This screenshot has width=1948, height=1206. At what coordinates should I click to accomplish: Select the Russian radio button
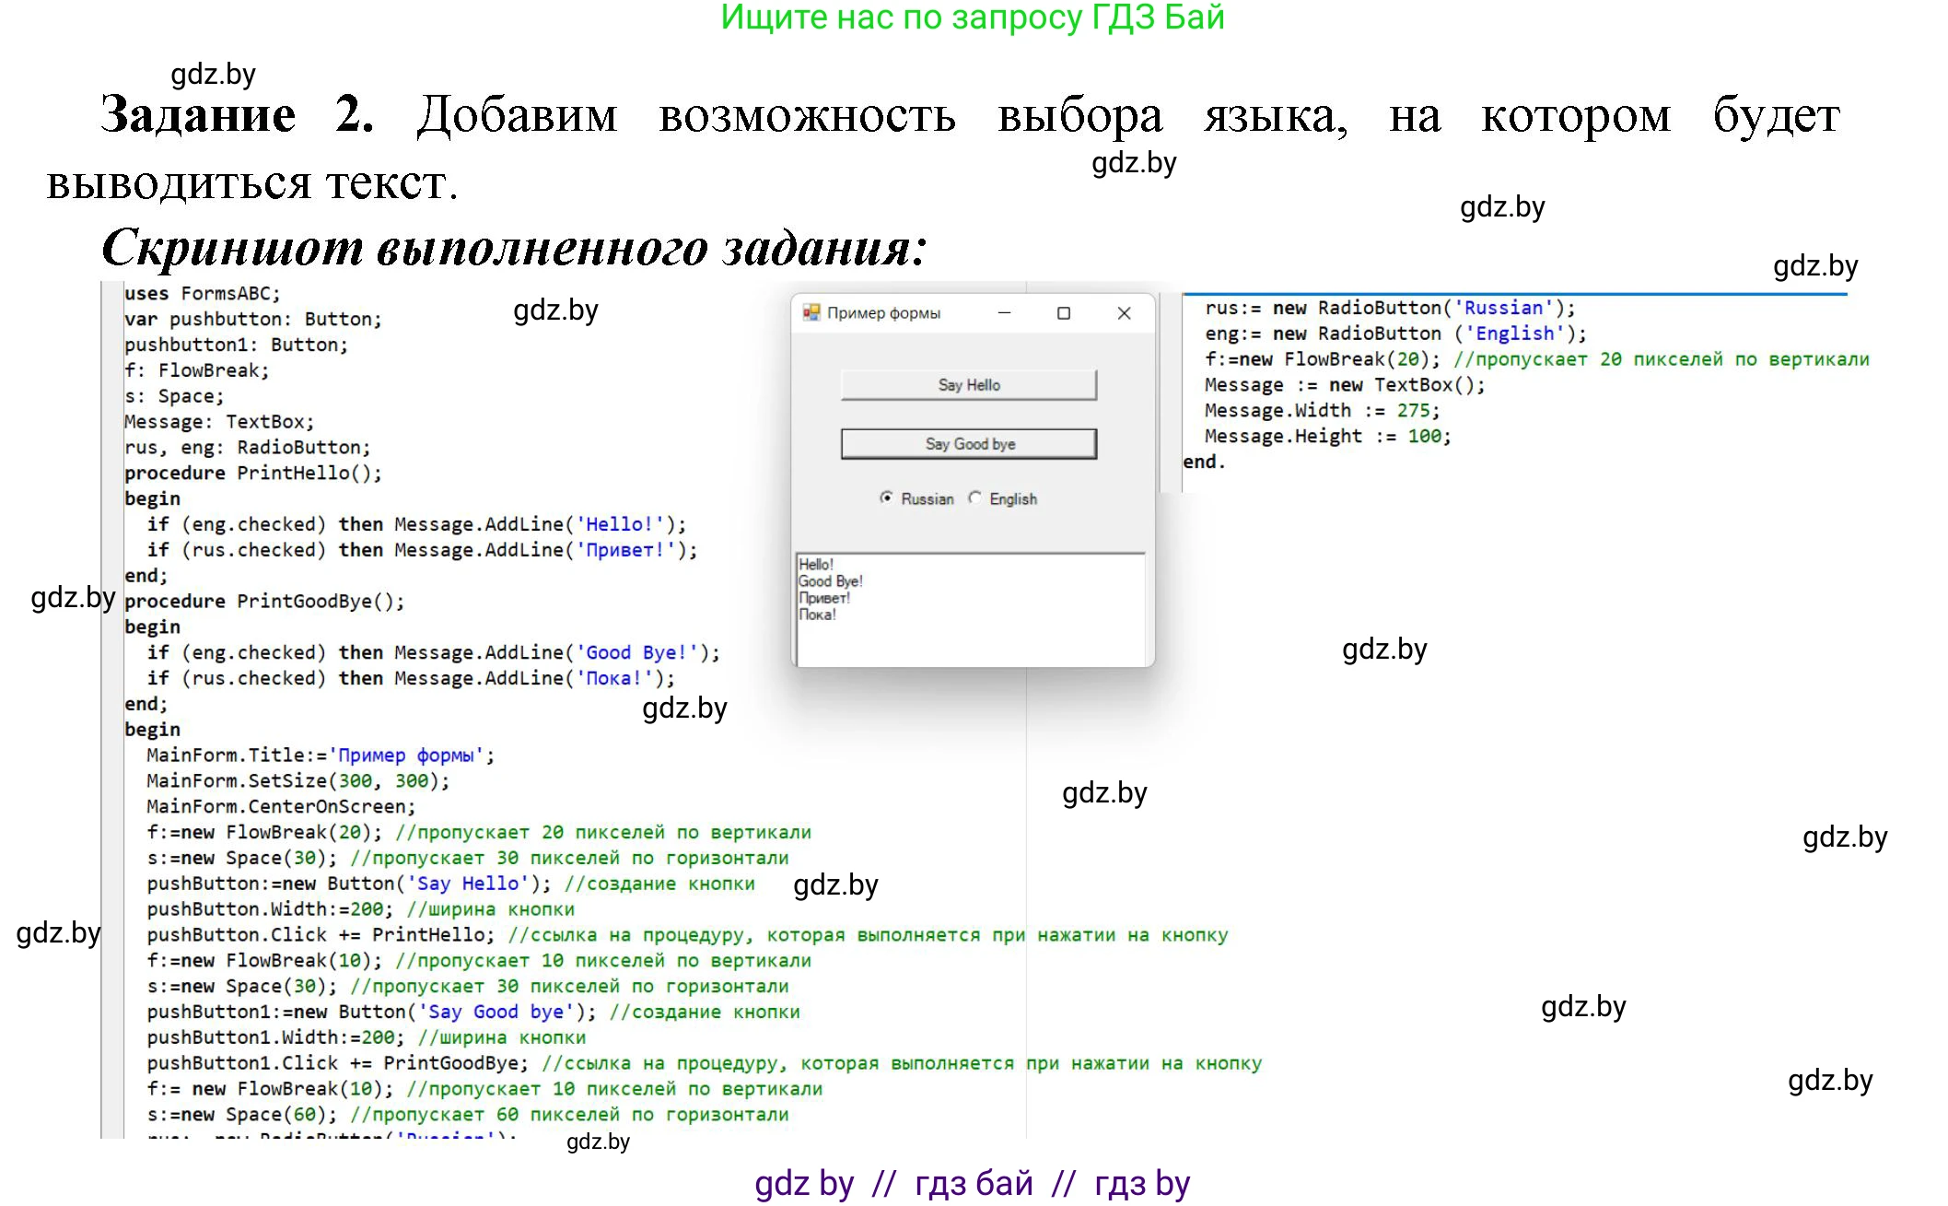coord(886,498)
